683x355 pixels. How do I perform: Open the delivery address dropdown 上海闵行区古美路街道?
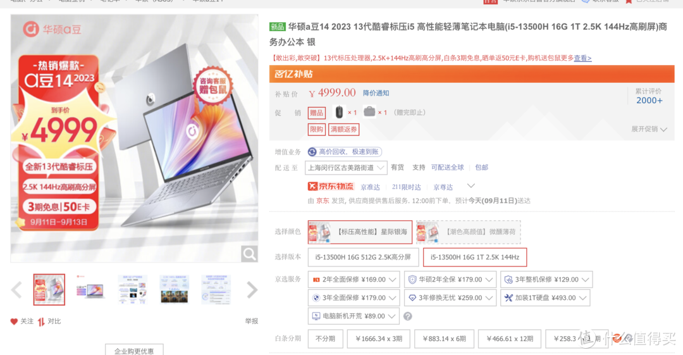346,168
